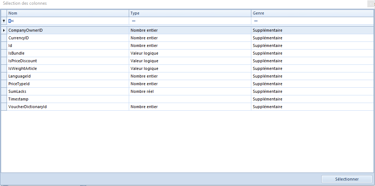
Task: Open the equals filter operator under Type
Action: tap(134, 21)
